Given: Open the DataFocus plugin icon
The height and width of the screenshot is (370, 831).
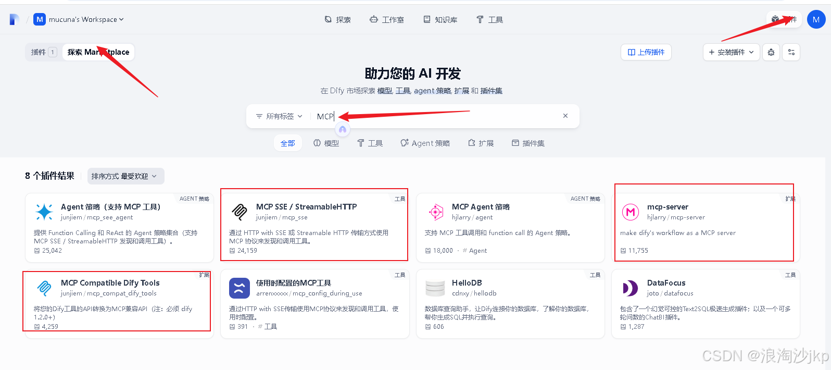Looking at the screenshot, I should (x=631, y=288).
